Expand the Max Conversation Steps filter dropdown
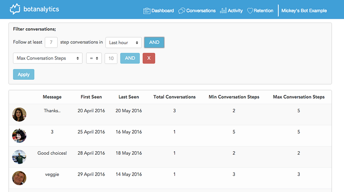 [48, 58]
